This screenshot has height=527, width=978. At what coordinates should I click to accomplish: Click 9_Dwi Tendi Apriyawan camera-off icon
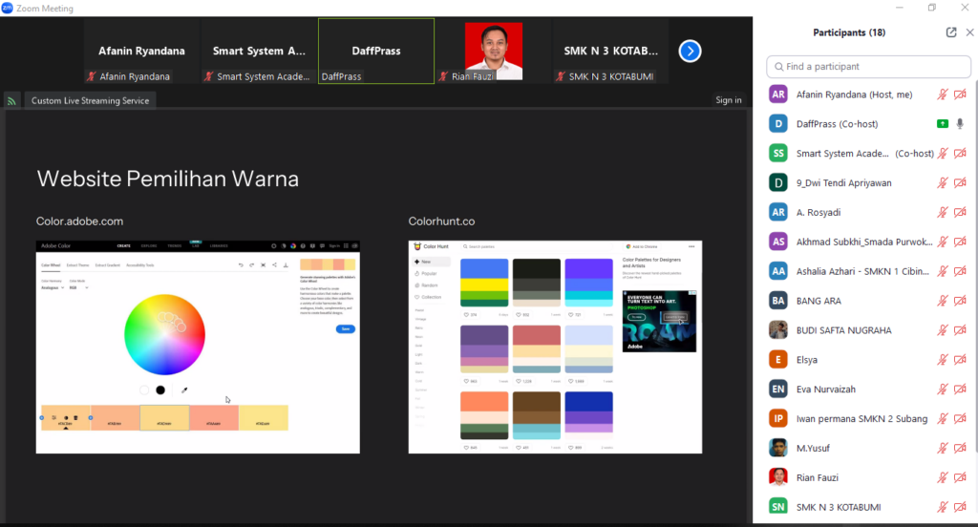(961, 182)
